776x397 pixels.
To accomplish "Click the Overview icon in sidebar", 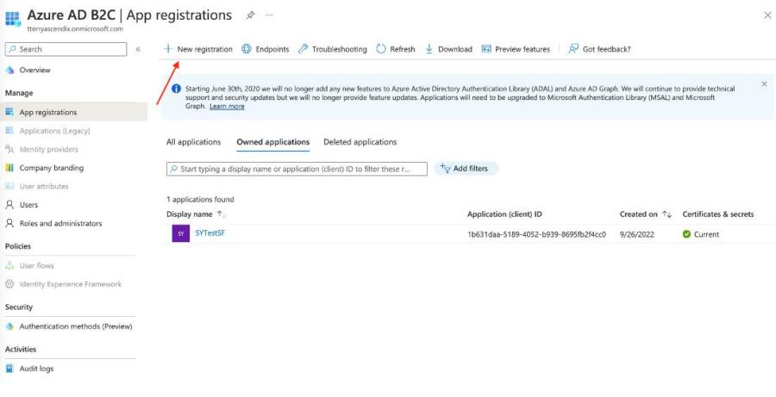I will (x=9, y=71).
